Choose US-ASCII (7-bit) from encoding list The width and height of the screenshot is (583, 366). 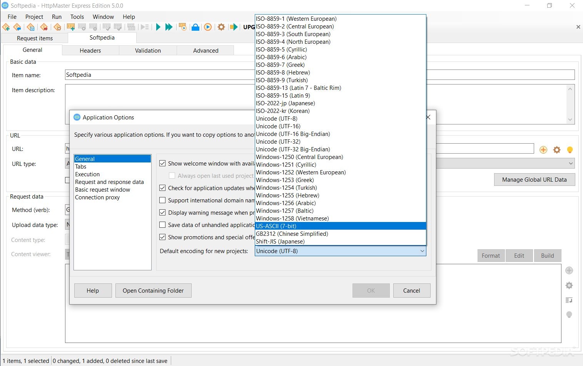[x=341, y=226]
